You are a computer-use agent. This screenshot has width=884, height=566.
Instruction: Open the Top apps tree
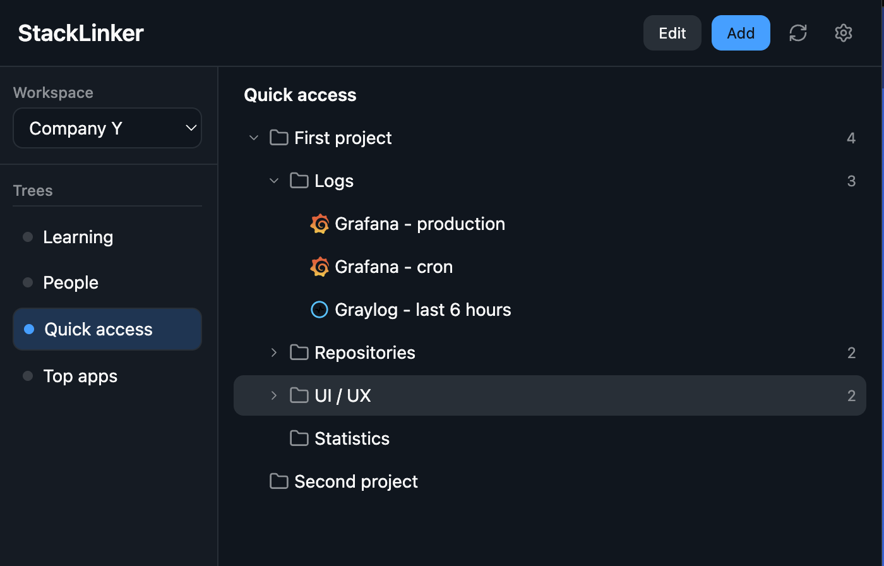pos(80,376)
